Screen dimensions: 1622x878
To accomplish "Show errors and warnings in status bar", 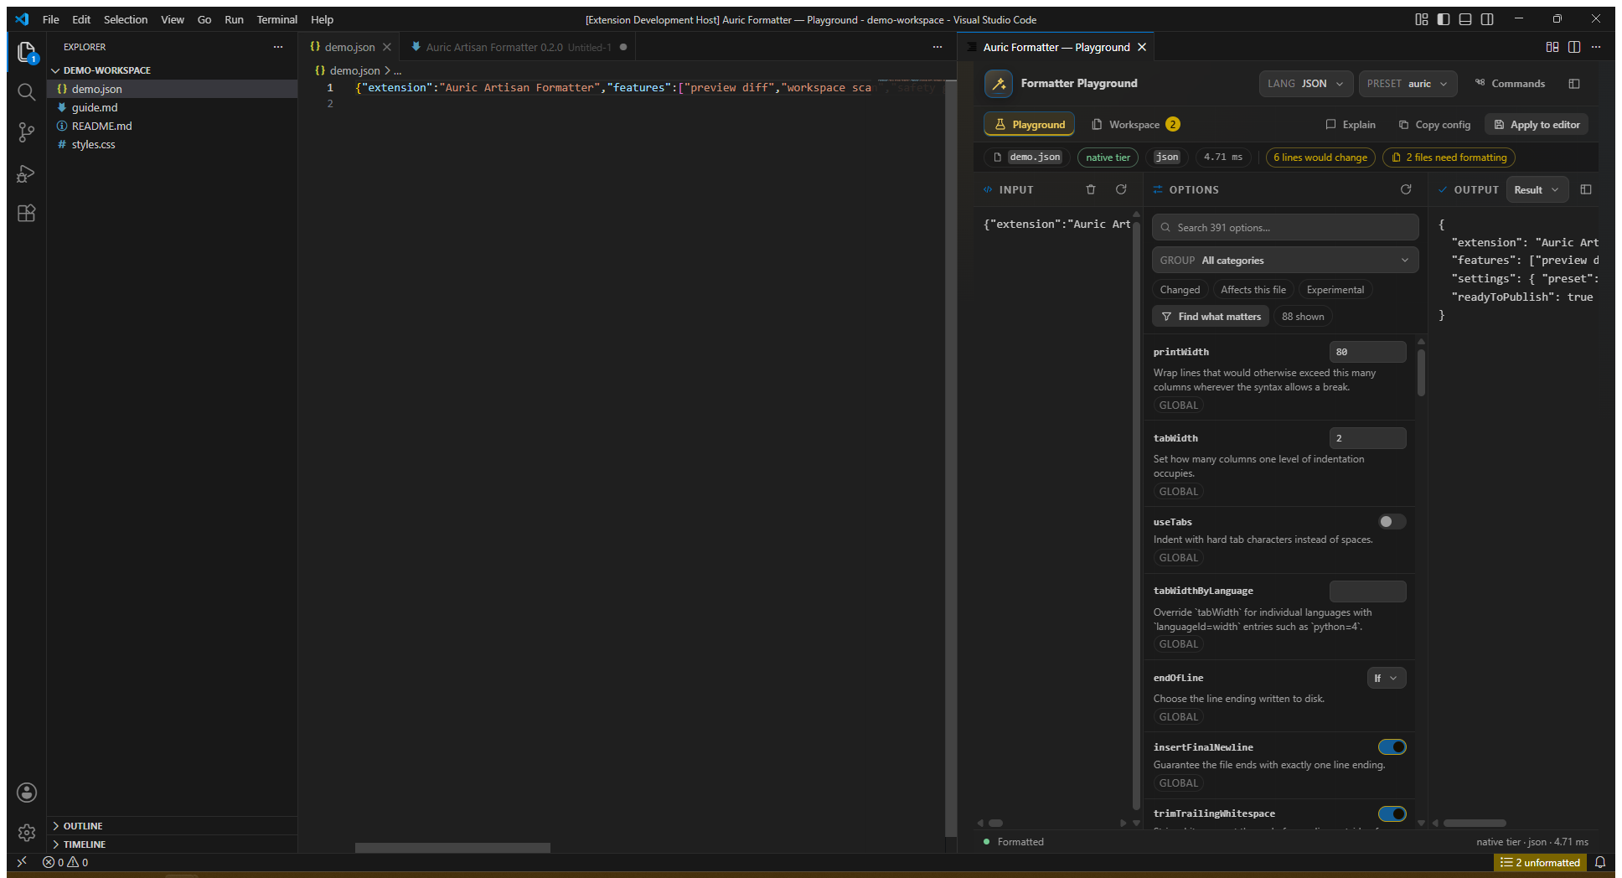I will click(x=65, y=862).
